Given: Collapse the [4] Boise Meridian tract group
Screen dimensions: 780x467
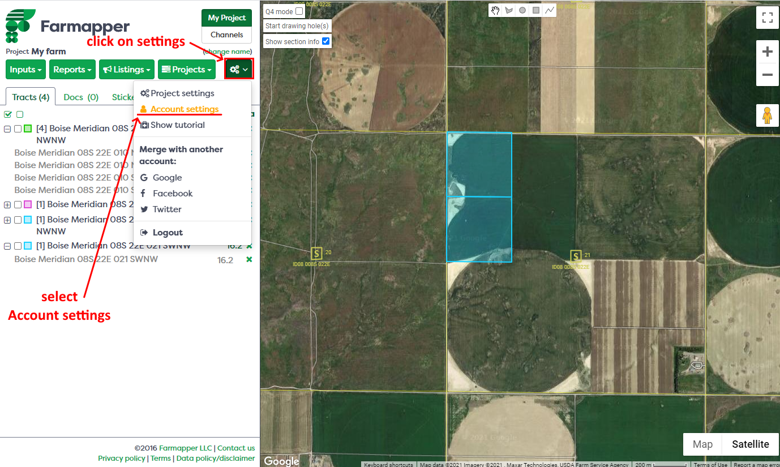Looking at the screenshot, I should tap(7, 129).
